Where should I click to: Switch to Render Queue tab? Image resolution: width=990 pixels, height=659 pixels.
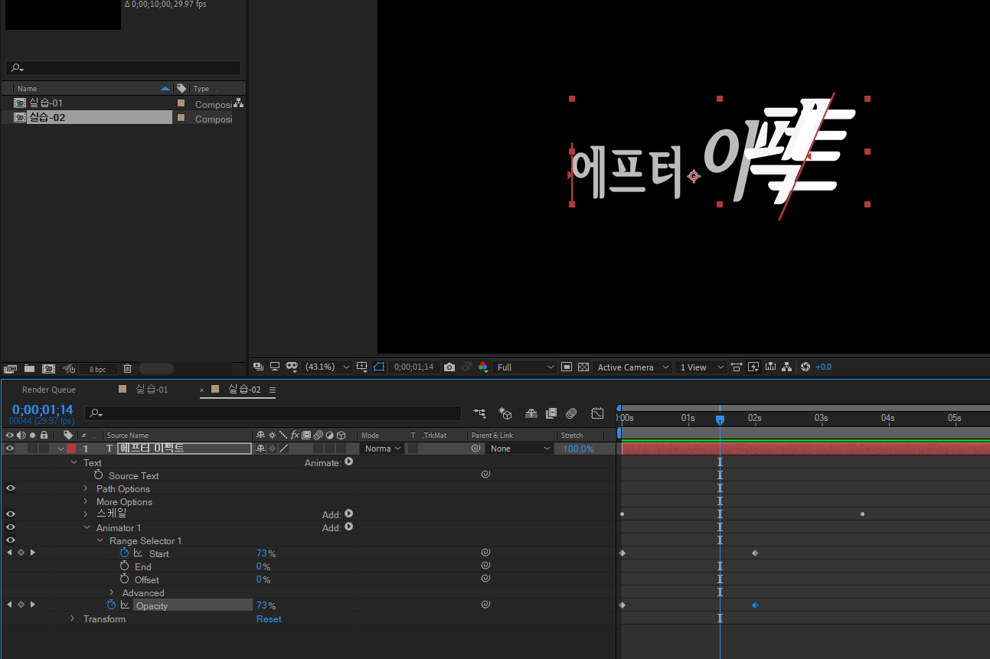49,390
